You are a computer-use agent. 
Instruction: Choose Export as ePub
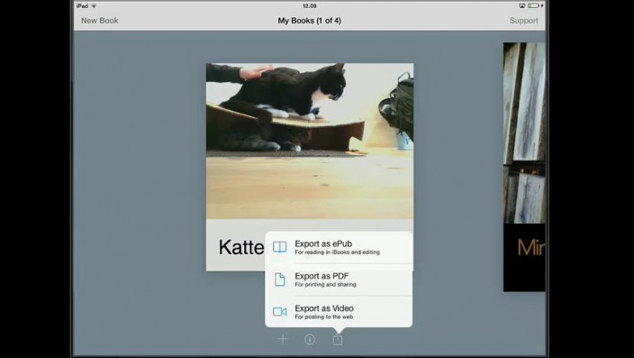339,247
